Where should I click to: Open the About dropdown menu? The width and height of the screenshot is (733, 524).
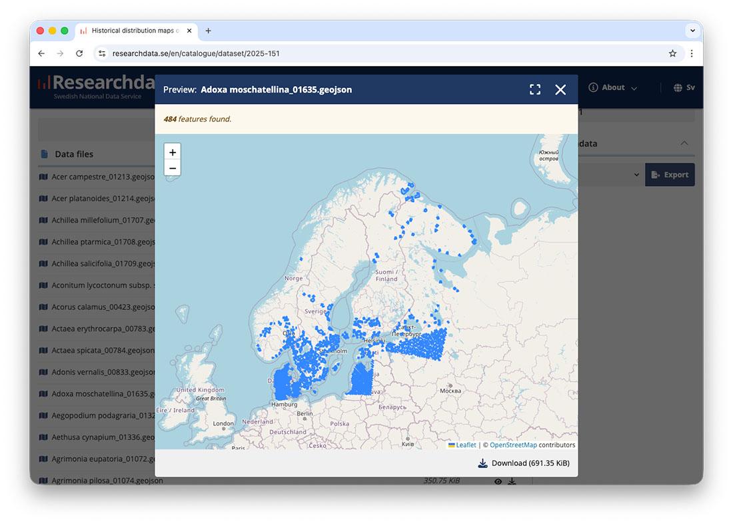tap(612, 87)
